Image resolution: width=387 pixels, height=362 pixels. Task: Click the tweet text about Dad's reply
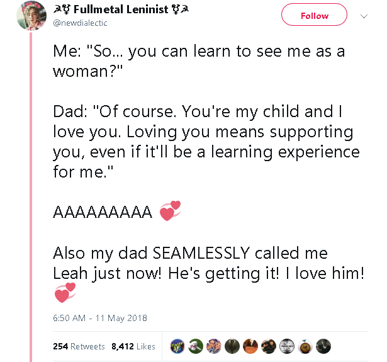(206, 142)
